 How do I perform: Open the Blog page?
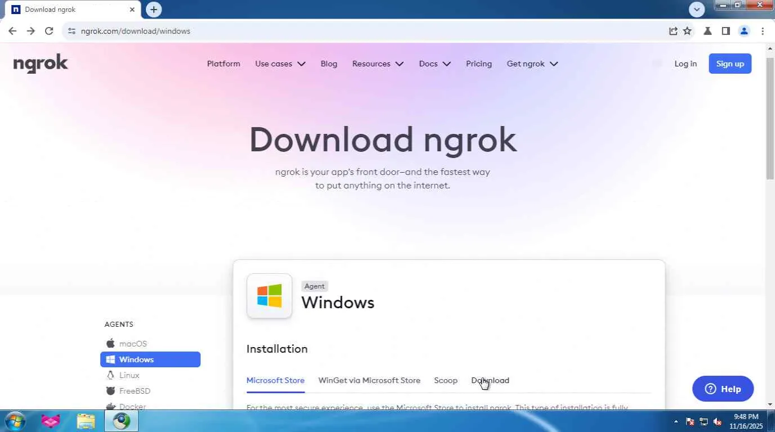[x=329, y=64]
